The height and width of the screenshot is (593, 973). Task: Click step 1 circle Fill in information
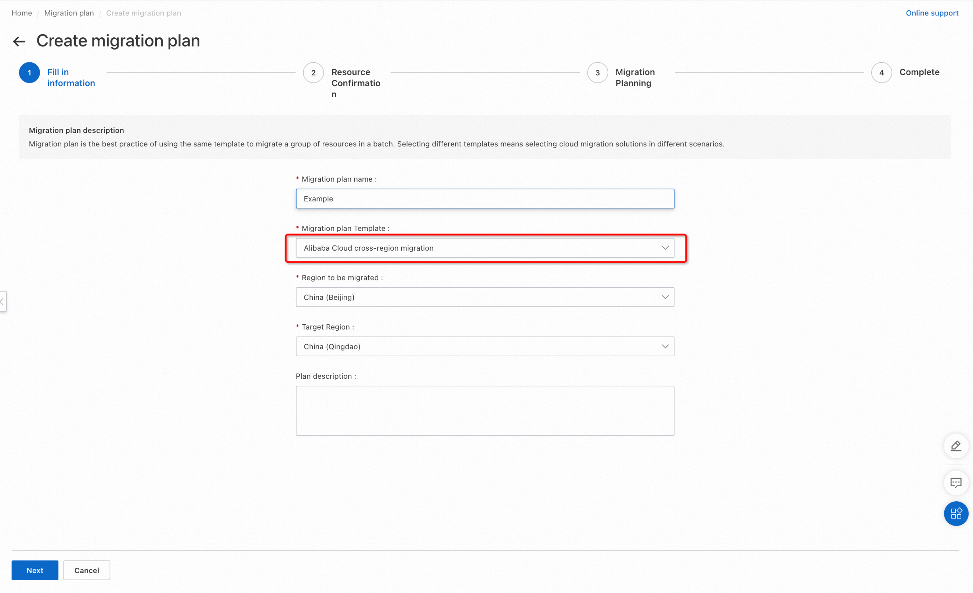point(30,73)
